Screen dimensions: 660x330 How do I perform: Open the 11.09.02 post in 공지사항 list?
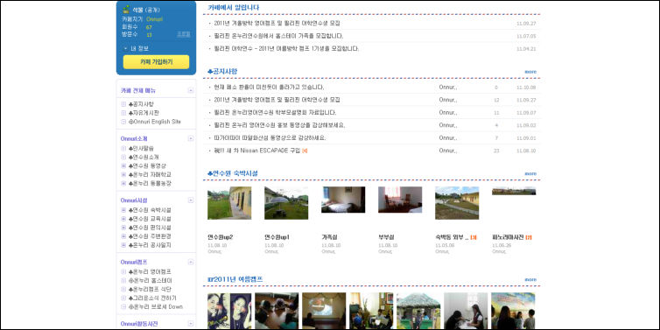coord(279,125)
